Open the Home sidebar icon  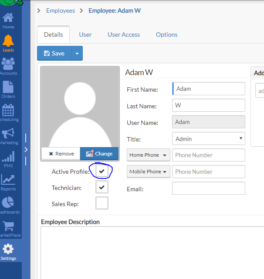coord(8,18)
